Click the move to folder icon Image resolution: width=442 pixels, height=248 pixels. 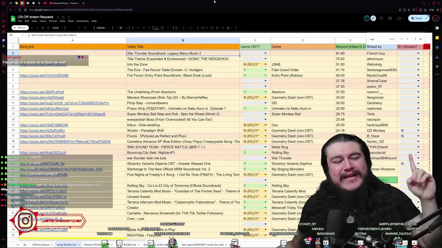point(64,17)
